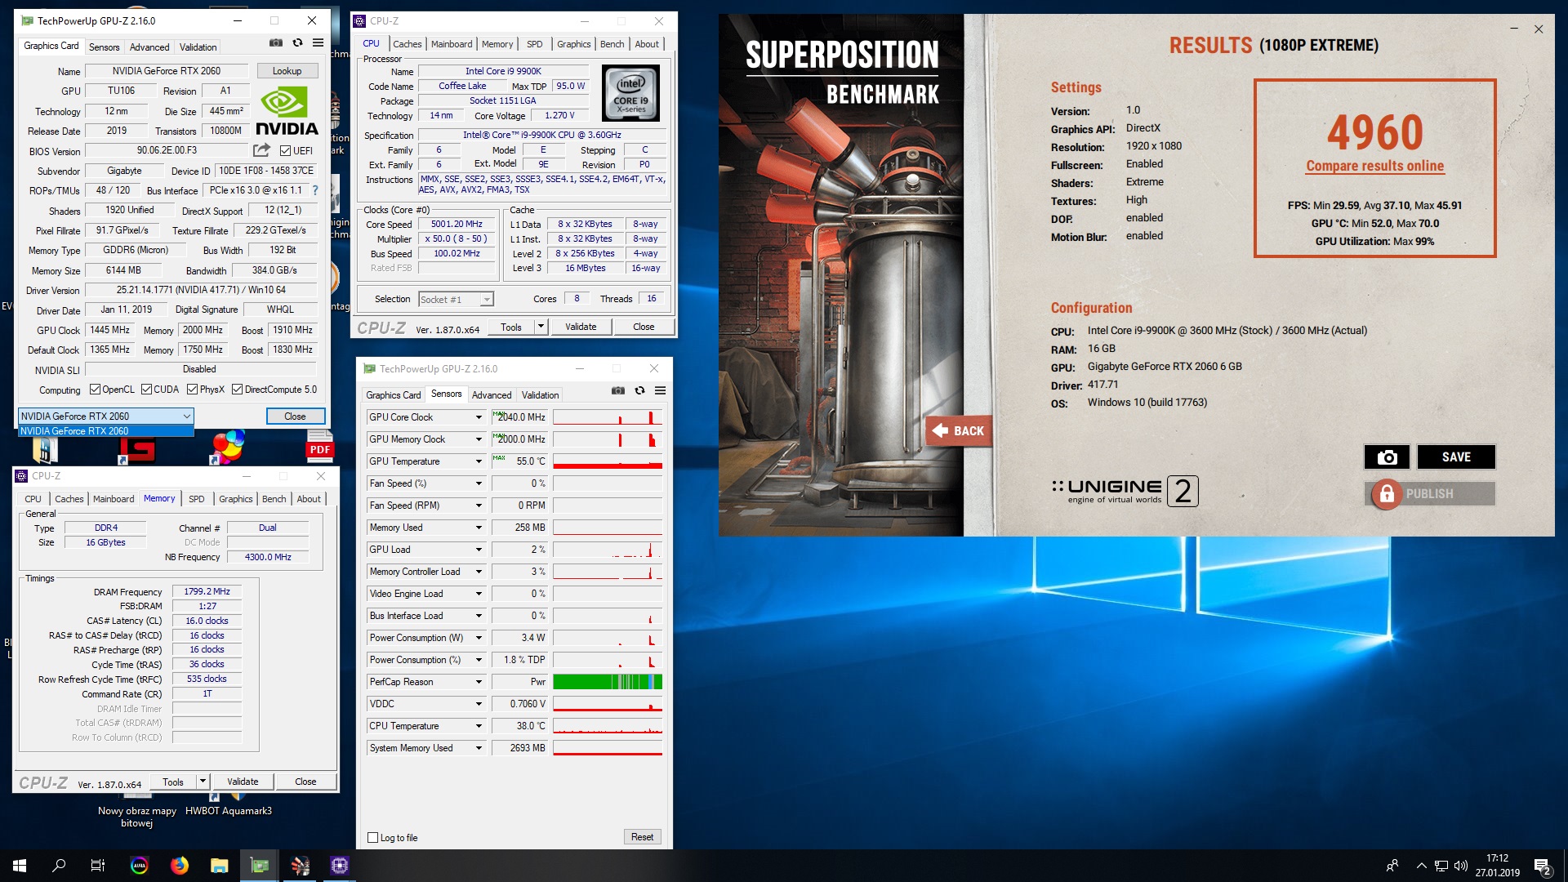Click the BIOS share/export icon next to BIOS Version
Image resolution: width=1568 pixels, height=882 pixels.
(261, 150)
